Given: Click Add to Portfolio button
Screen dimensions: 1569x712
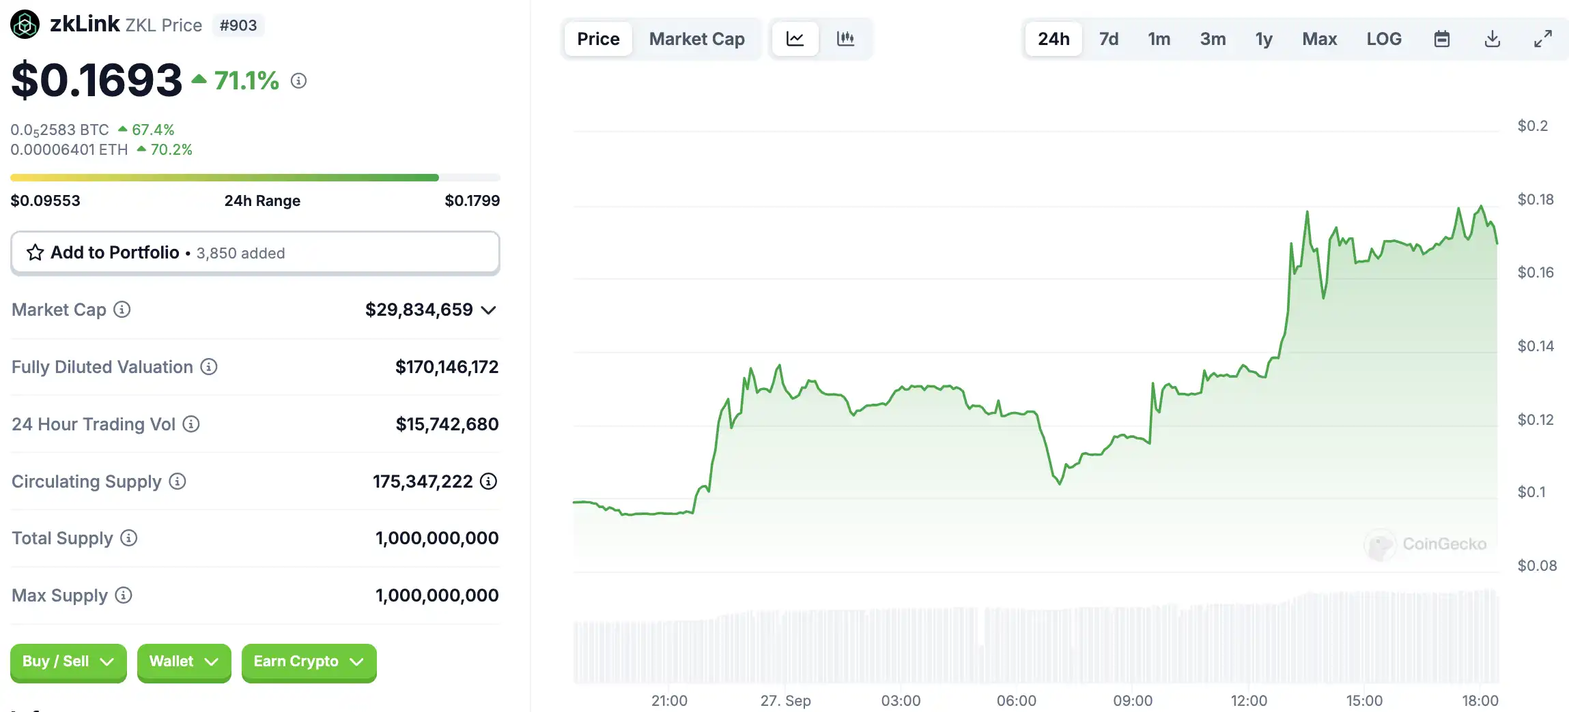Looking at the screenshot, I should (255, 253).
